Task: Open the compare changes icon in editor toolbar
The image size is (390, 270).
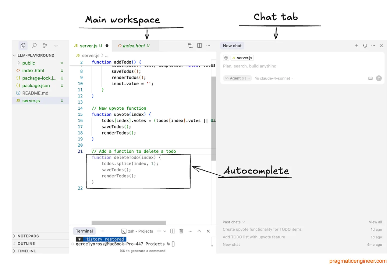Action: coord(190,45)
